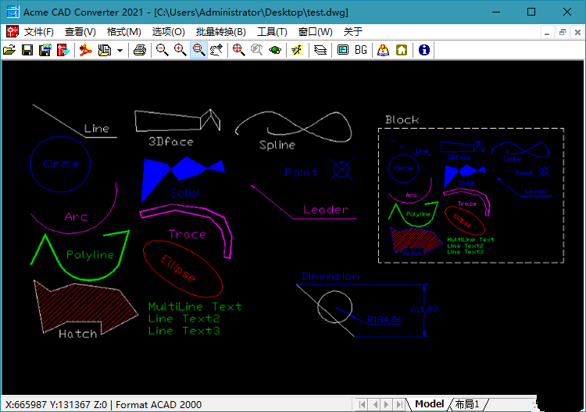Viewport: 586px width, 412px height.
Task: Toggle the BG background color button
Action: click(x=361, y=50)
